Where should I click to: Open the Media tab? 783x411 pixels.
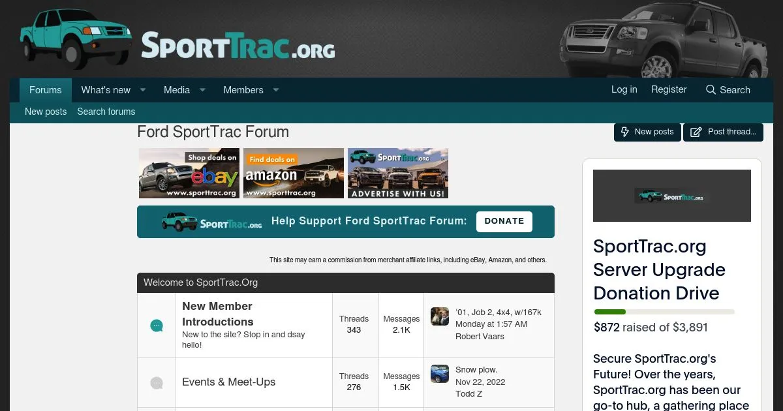coord(177,90)
